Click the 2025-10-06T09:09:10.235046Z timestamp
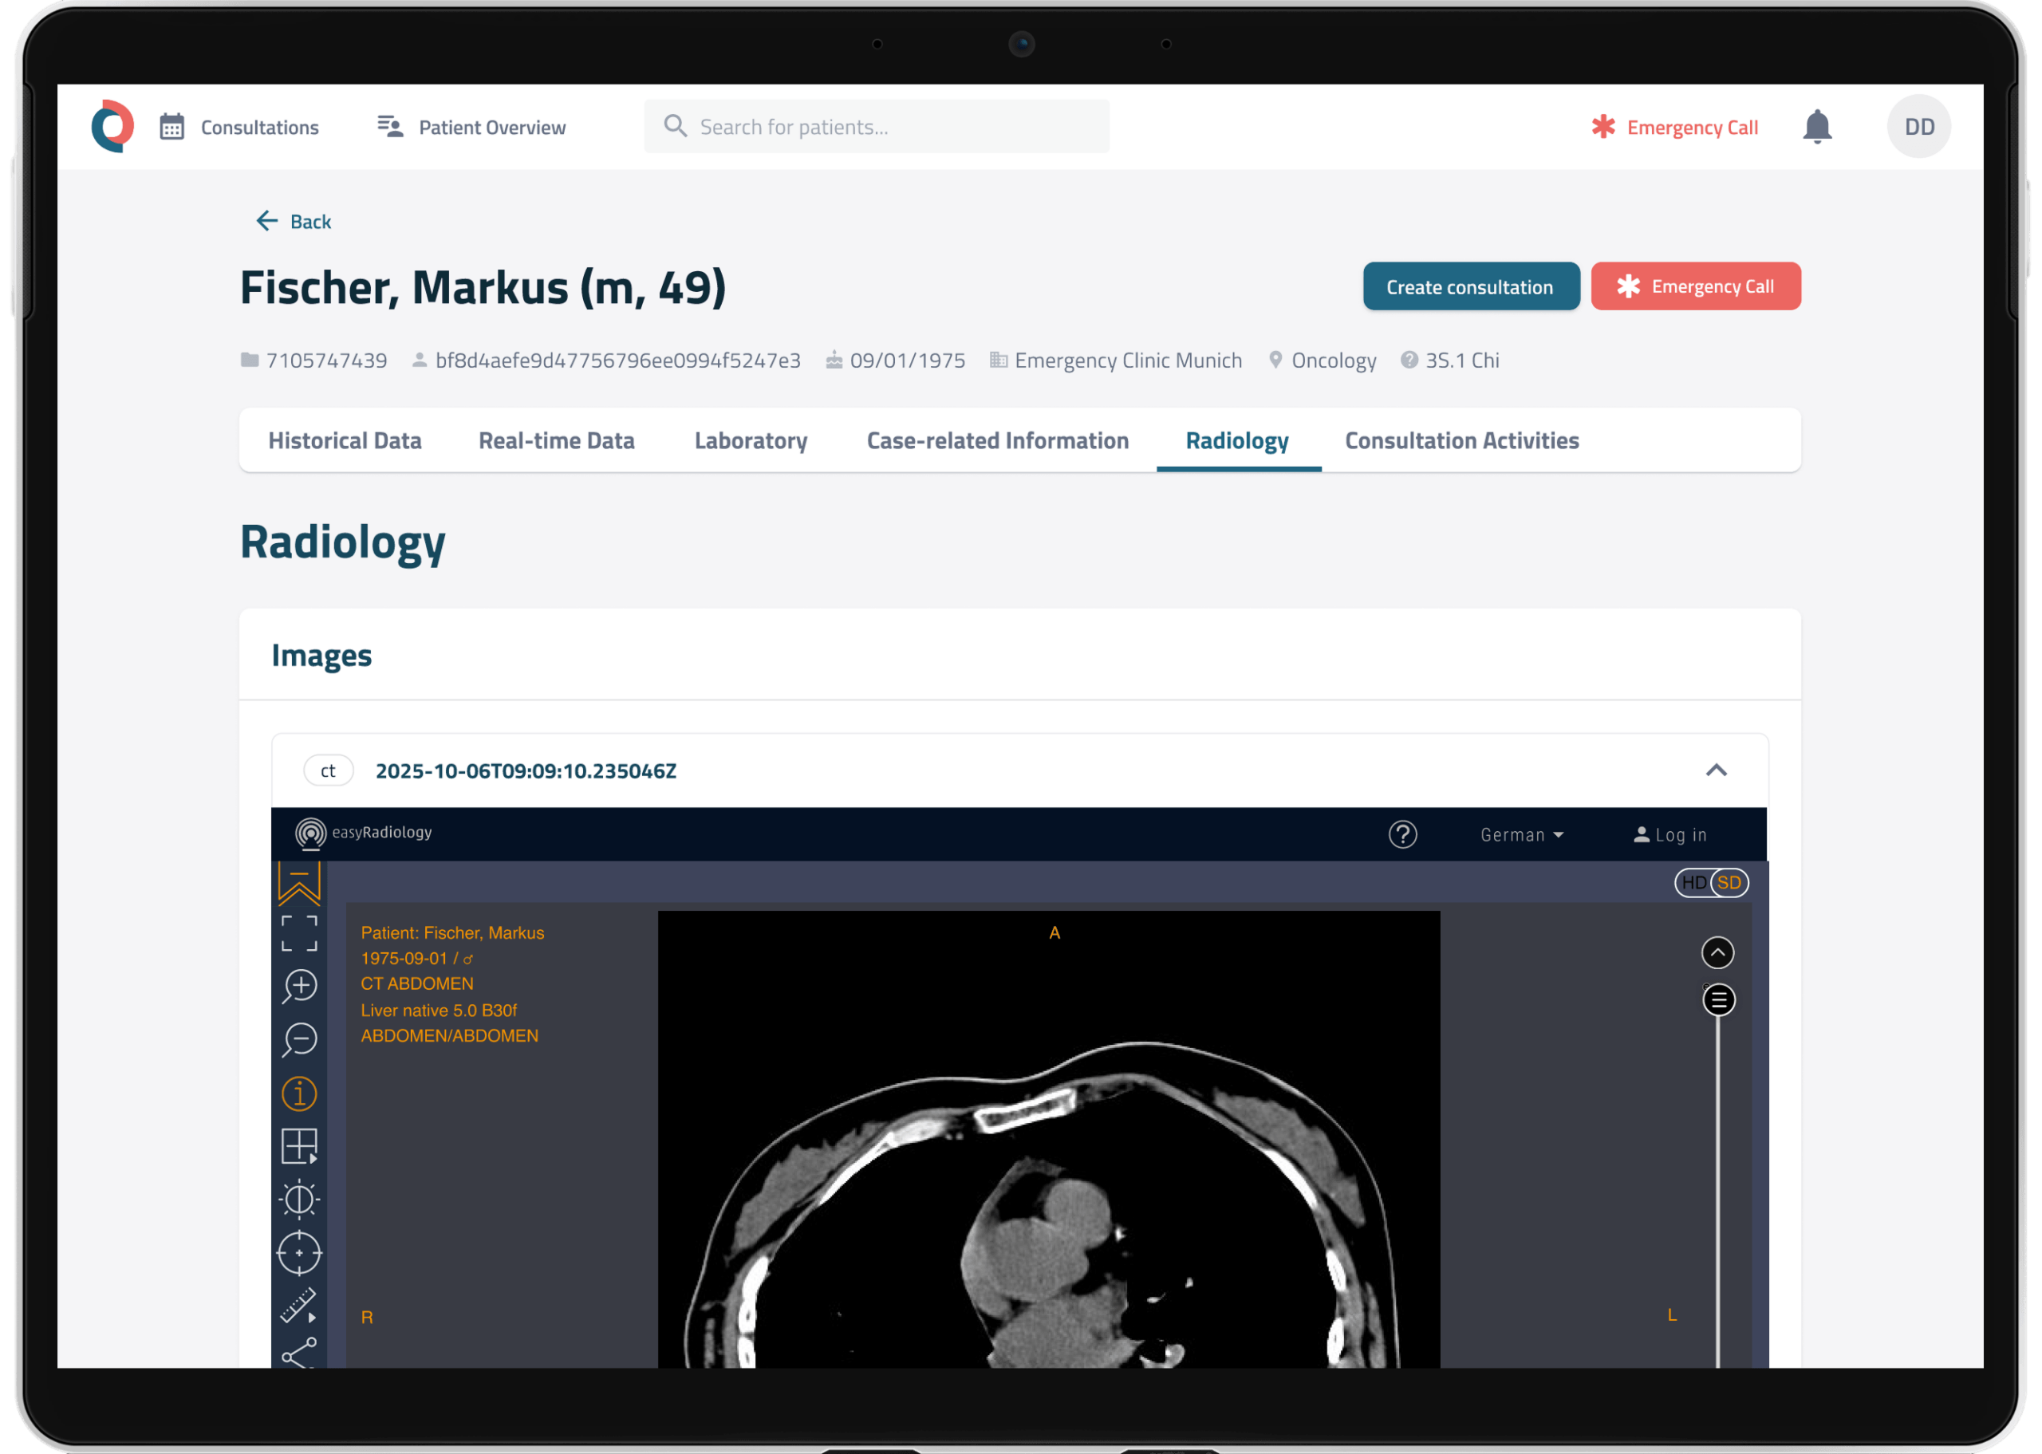The width and height of the screenshot is (2042, 1454). click(526, 771)
